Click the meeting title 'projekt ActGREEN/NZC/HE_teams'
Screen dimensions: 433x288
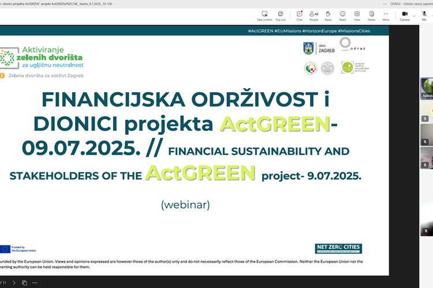coord(76,4)
